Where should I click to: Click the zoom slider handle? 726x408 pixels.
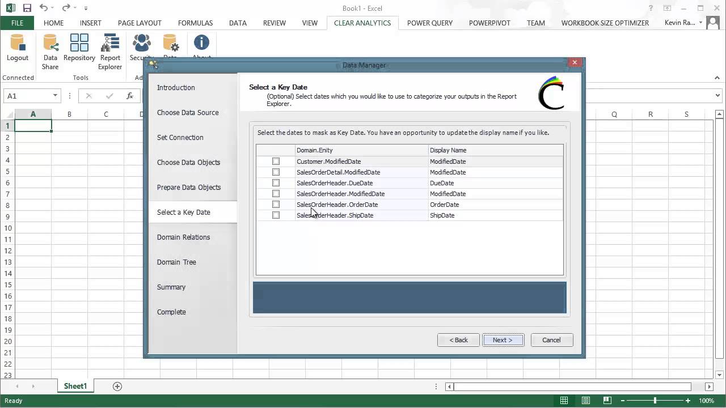pyautogui.click(x=655, y=401)
